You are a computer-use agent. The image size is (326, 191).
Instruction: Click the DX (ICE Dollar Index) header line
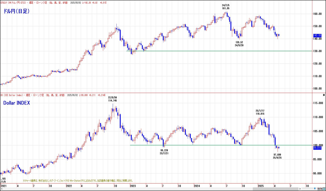click(x=53, y=95)
